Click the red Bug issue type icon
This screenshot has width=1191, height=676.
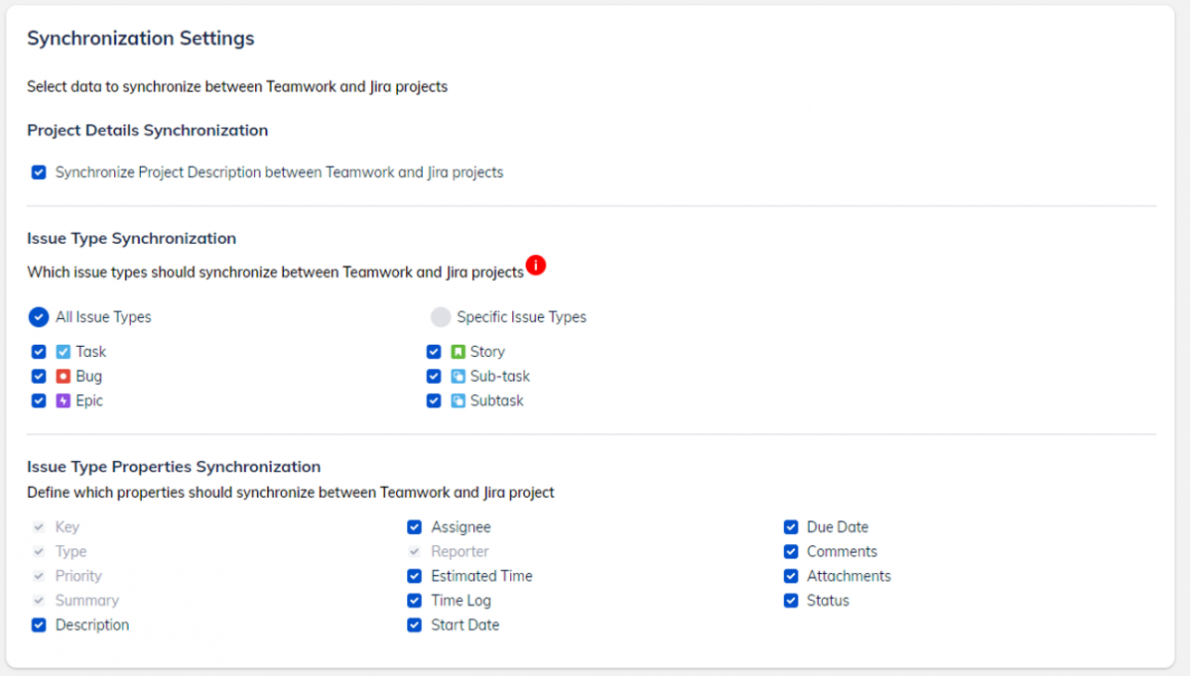(63, 376)
